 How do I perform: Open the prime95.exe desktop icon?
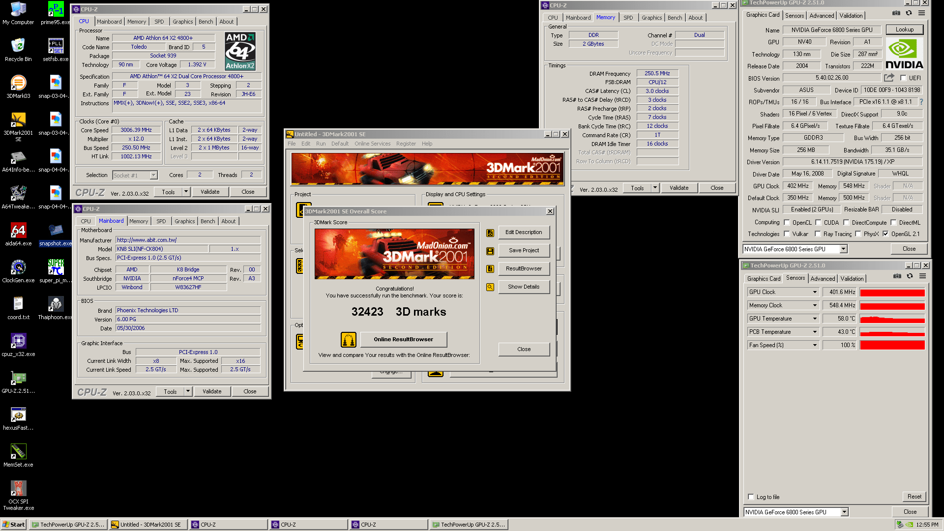click(x=56, y=13)
